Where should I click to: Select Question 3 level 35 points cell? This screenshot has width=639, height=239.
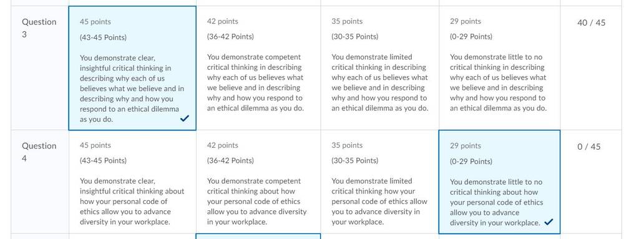(380, 68)
